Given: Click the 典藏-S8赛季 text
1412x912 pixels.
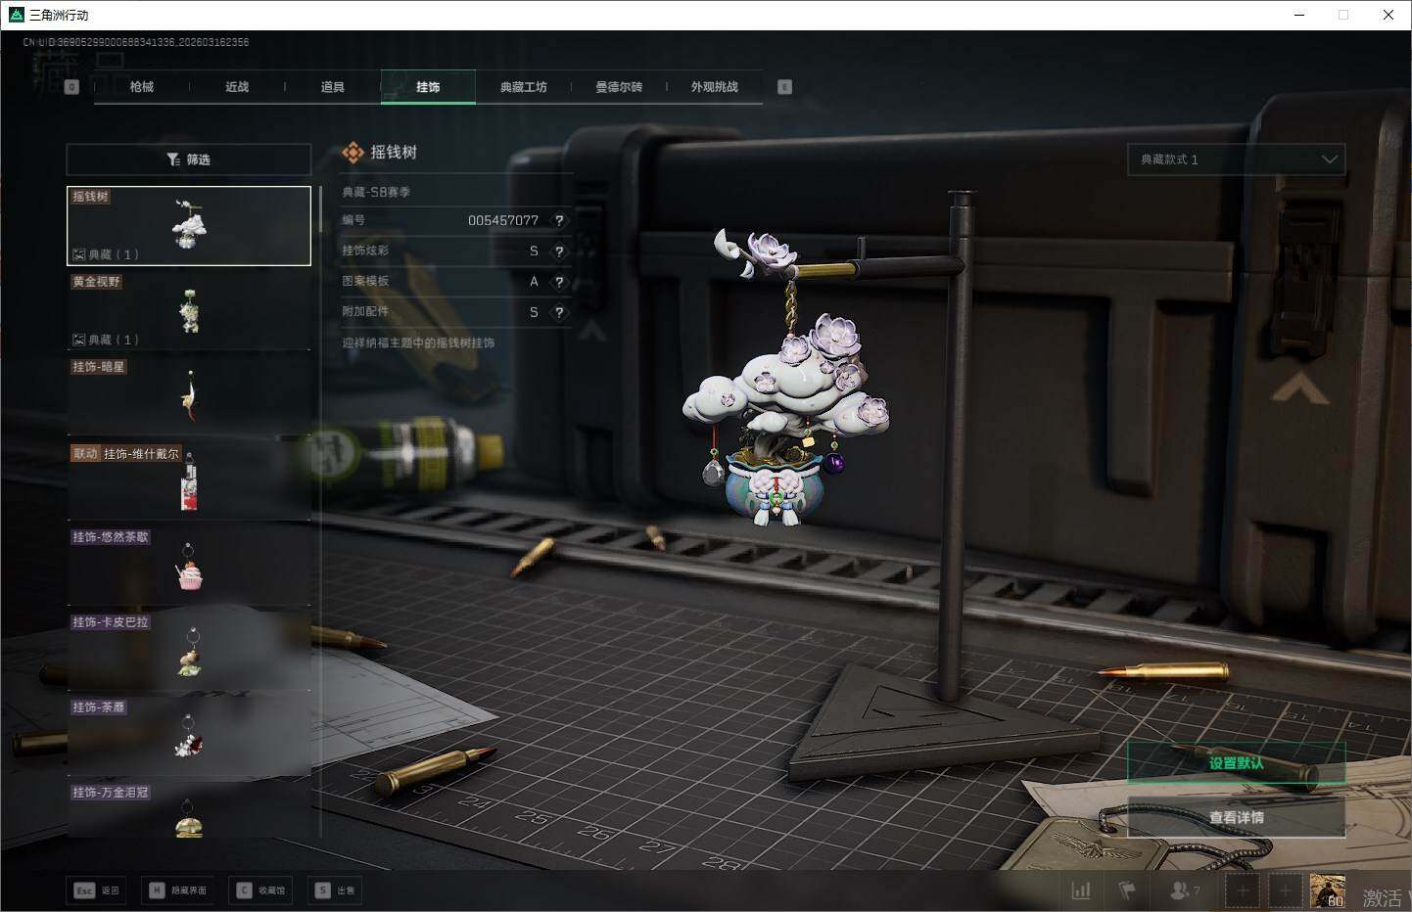Looking at the screenshot, I should [x=376, y=193].
